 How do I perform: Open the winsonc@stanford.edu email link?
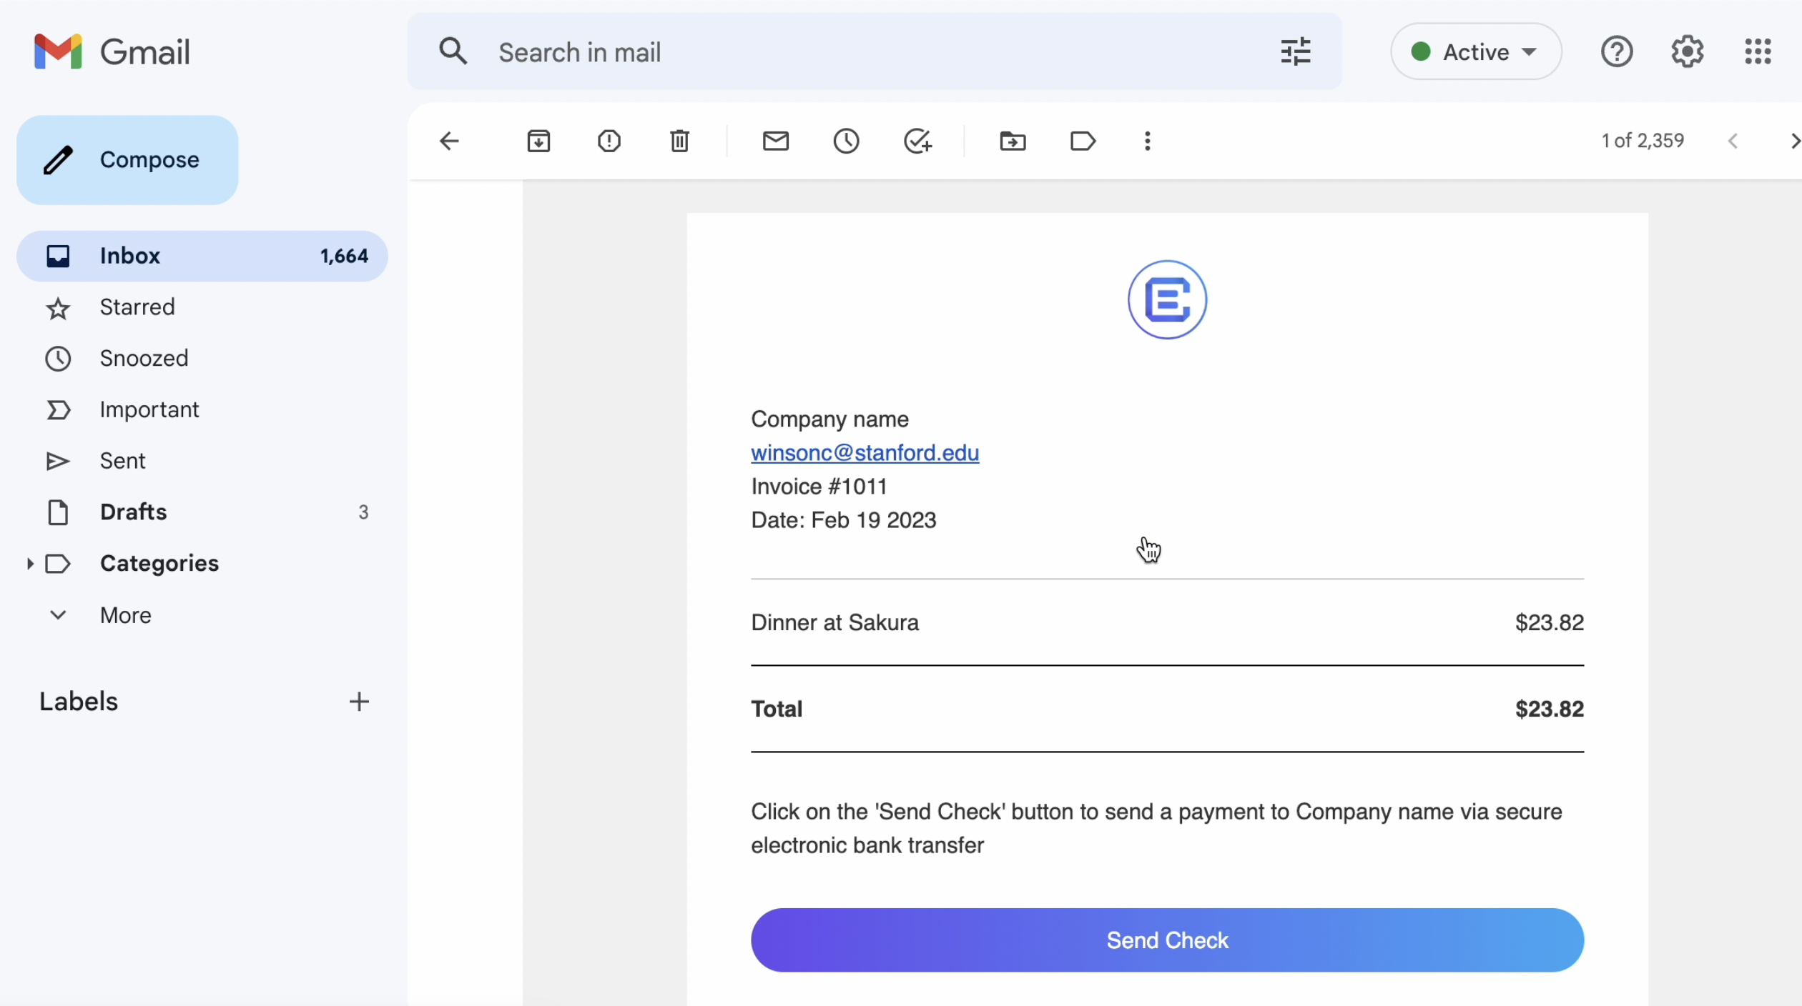(x=865, y=453)
